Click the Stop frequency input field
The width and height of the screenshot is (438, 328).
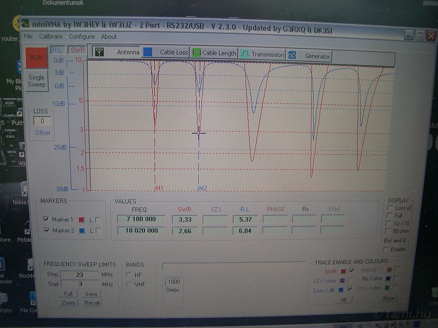click(x=79, y=274)
